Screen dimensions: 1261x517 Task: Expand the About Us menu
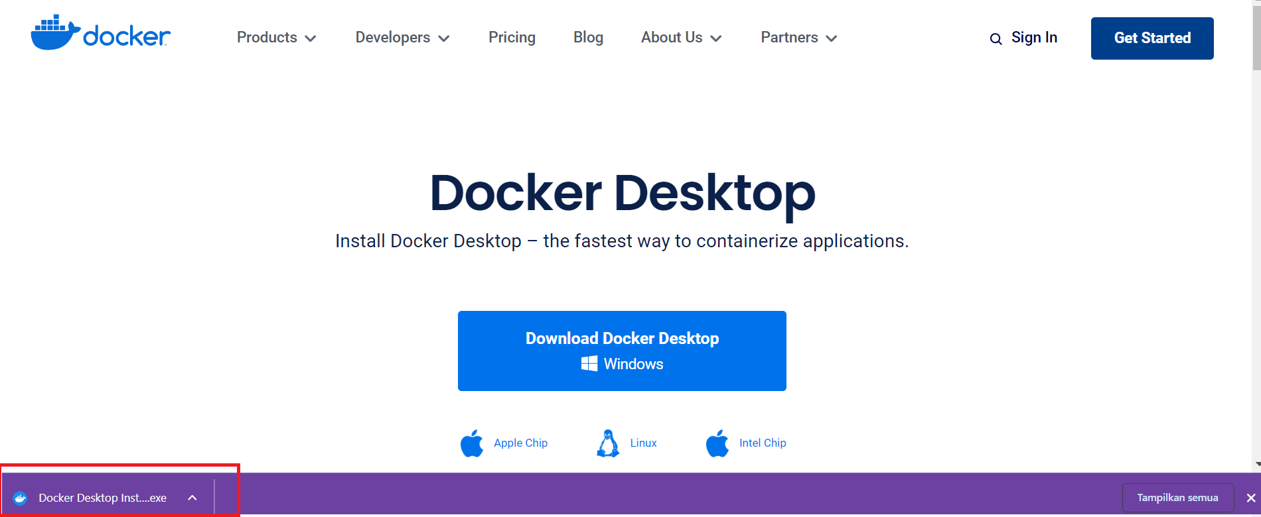681,38
